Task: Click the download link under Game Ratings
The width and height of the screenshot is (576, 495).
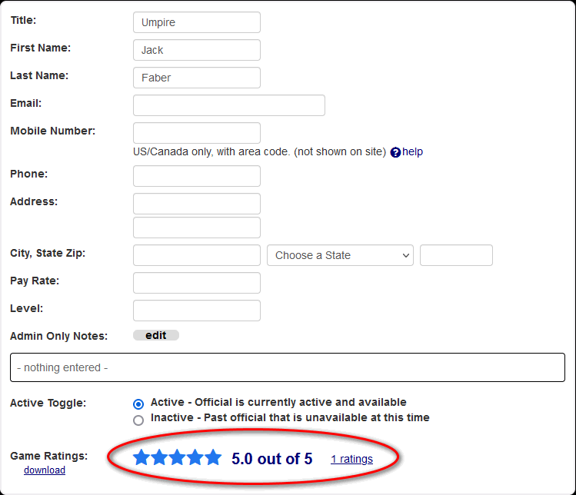Action: click(x=45, y=470)
